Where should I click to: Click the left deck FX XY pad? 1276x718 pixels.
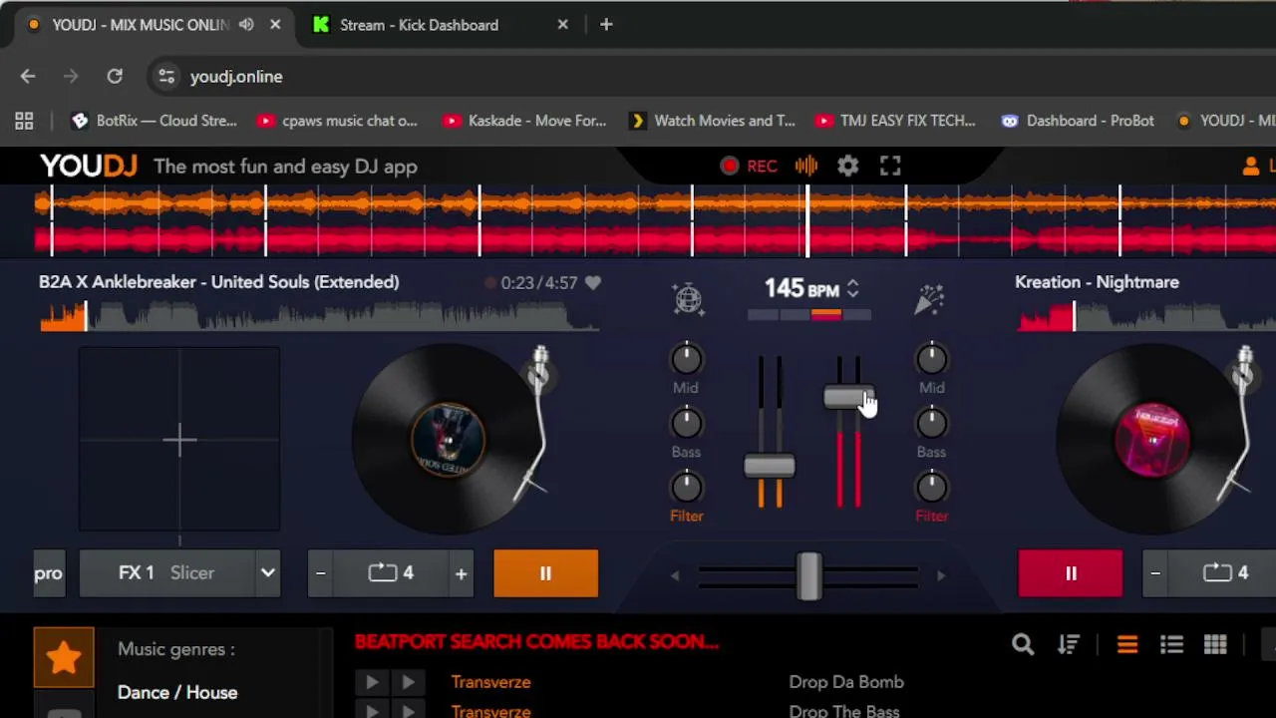tap(179, 440)
